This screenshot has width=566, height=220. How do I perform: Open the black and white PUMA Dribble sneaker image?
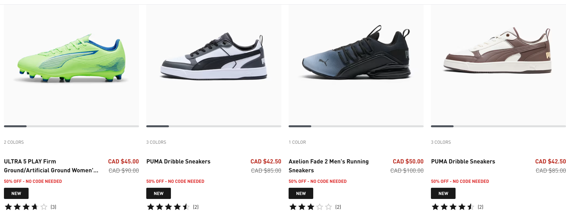click(x=214, y=64)
